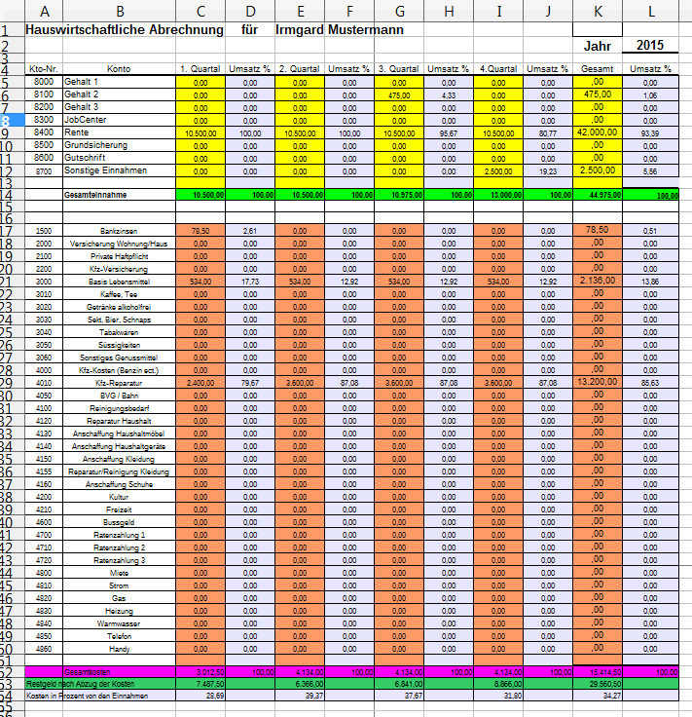Select the 'Rente' account label cell
Screen dimensions: 692x717
(x=119, y=132)
